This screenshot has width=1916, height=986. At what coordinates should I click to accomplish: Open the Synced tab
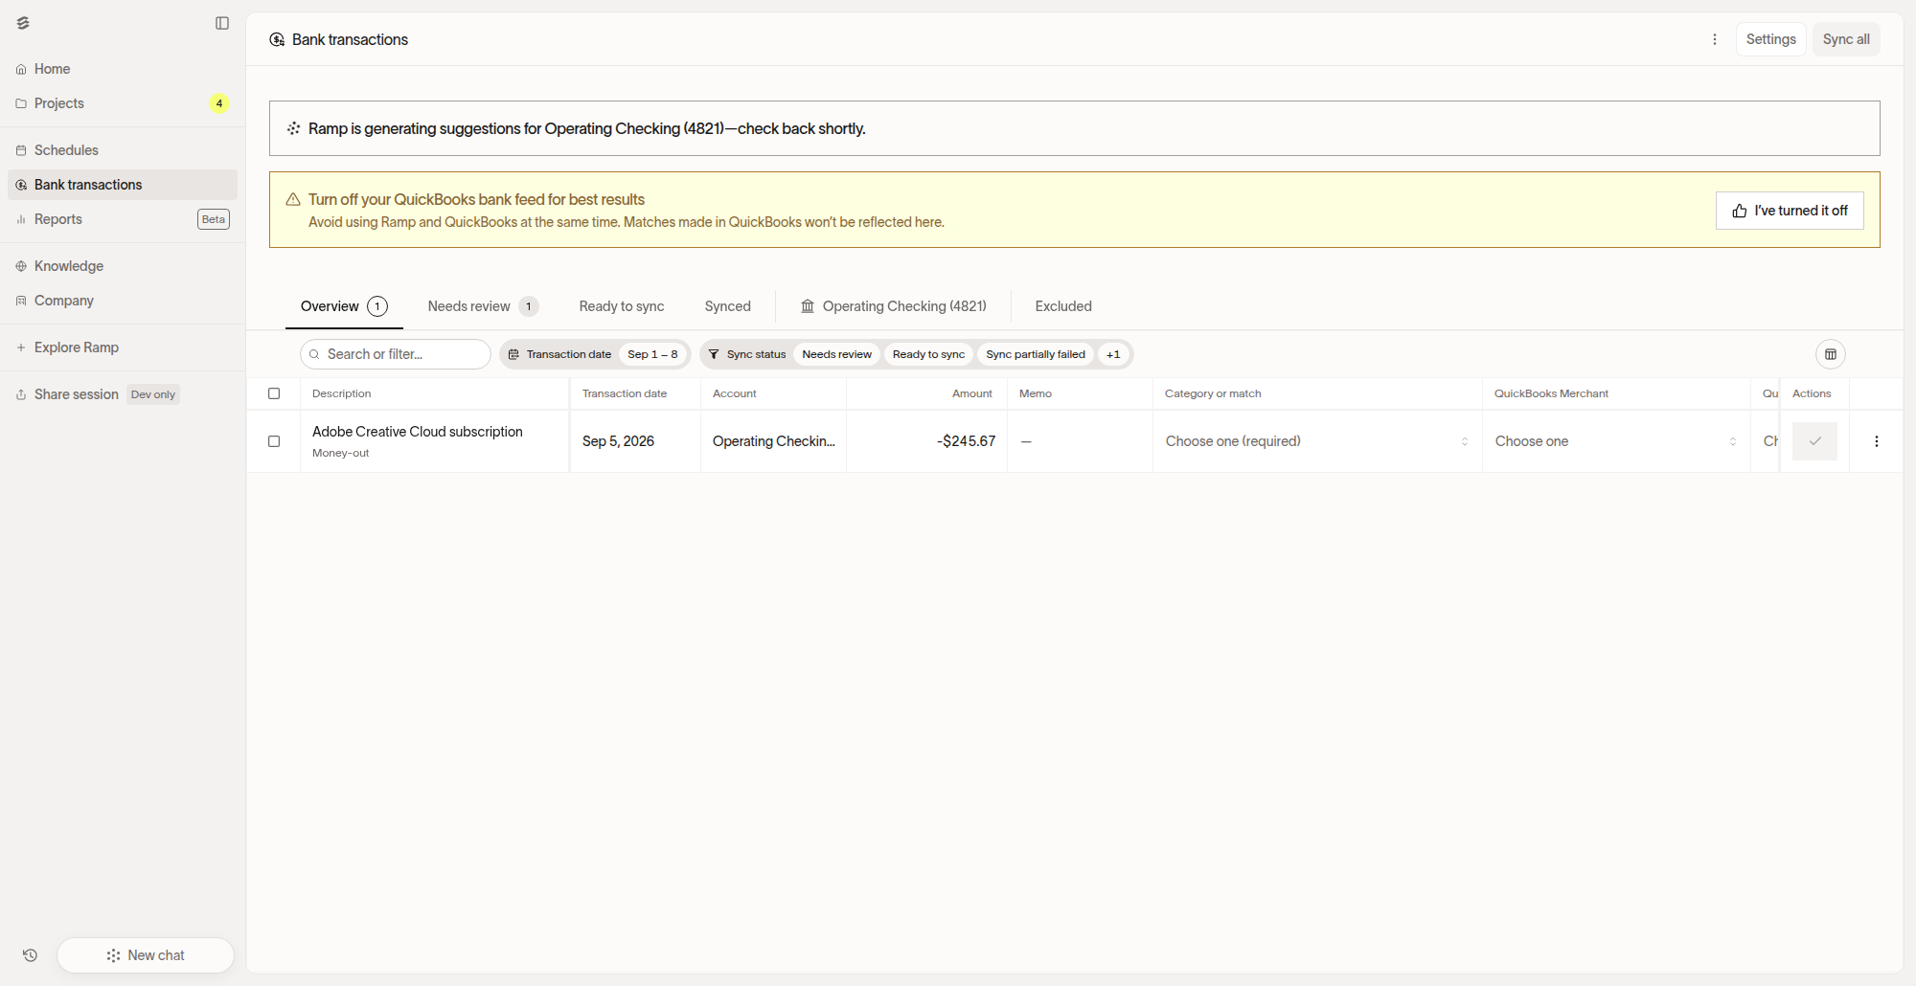728,306
